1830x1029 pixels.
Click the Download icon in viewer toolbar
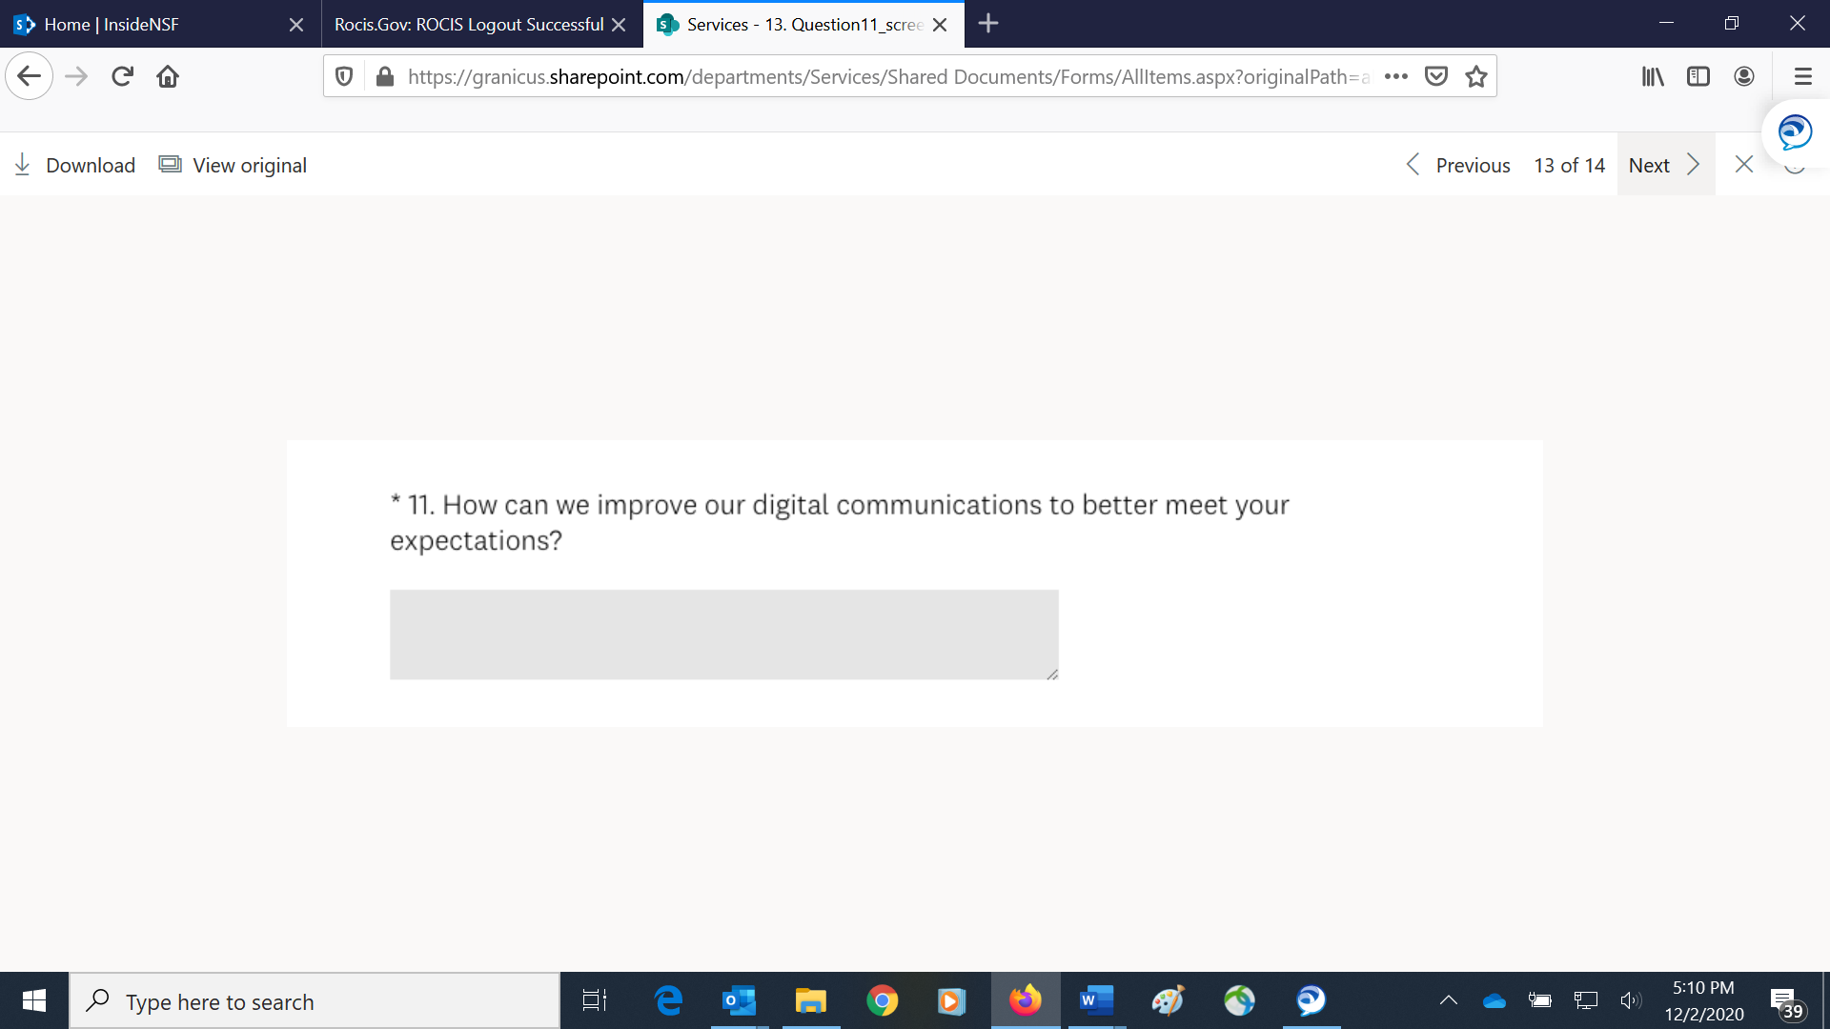[23, 165]
